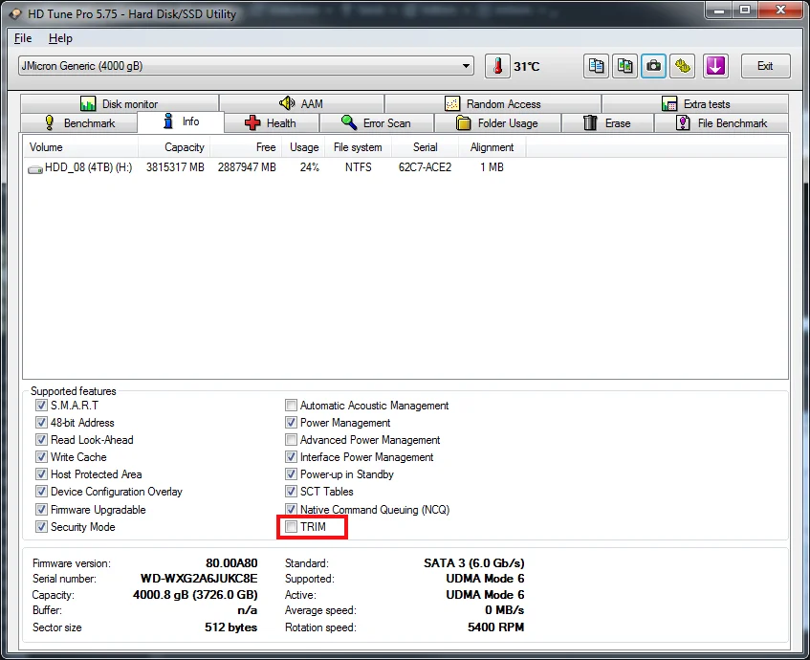Switch to the File Benchmark tab
This screenshot has width=810, height=660.
tap(722, 123)
